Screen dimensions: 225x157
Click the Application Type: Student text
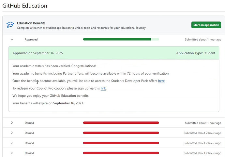pyautogui.click(x=195, y=53)
